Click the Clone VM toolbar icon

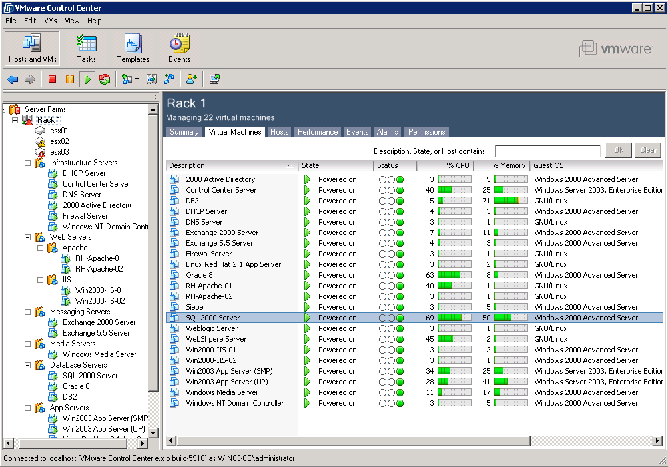pos(151,79)
